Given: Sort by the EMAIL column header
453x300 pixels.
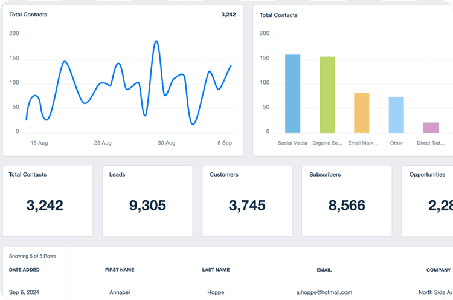Looking at the screenshot, I should (324, 270).
